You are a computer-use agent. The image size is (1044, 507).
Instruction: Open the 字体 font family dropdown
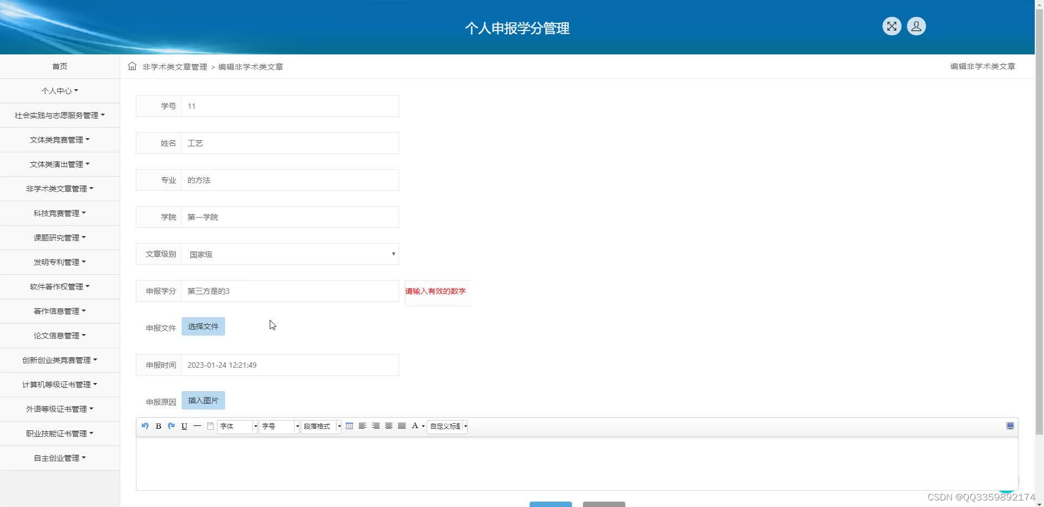click(x=238, y=426)
